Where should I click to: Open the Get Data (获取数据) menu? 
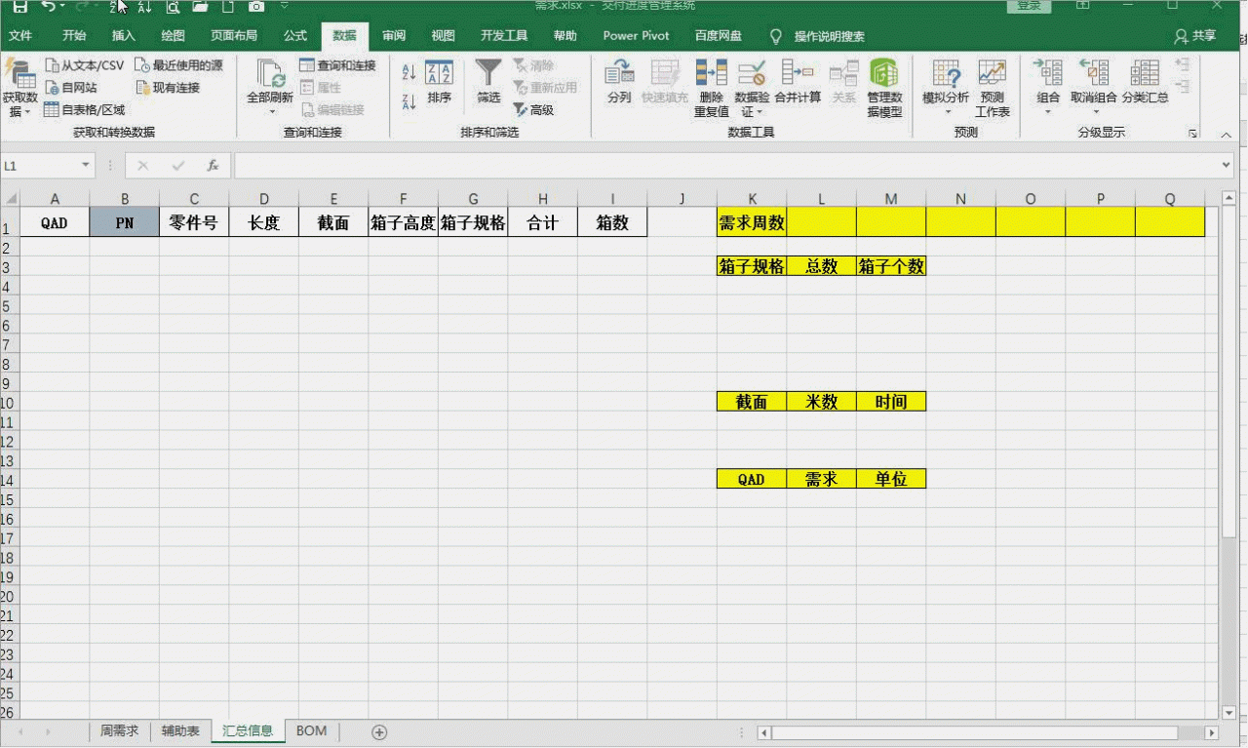[19, 88]
